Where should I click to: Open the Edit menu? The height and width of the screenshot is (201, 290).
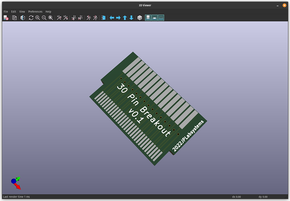point(14,12)
